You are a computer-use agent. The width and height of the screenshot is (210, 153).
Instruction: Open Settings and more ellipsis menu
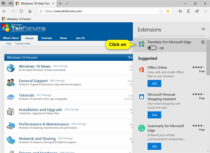(x=206, y=11)
